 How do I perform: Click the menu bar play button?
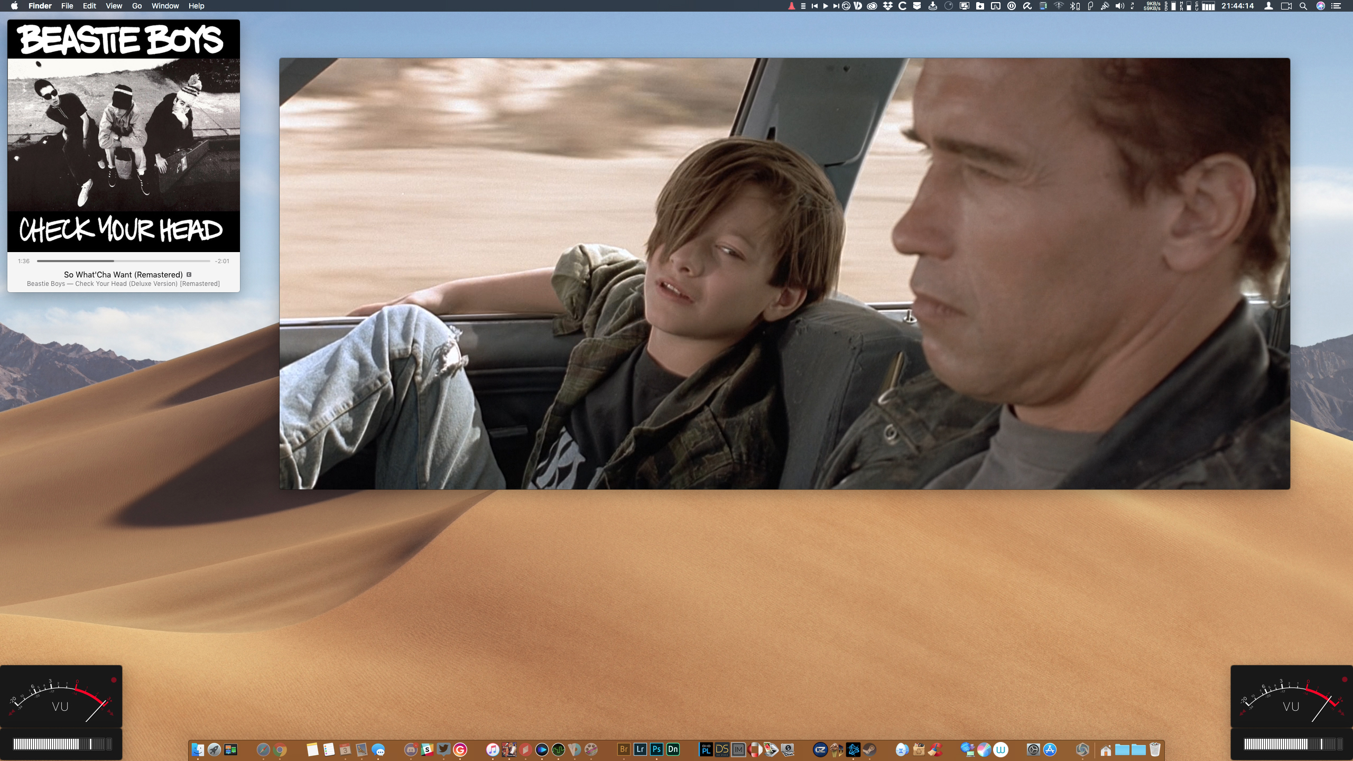pos(826,6)
